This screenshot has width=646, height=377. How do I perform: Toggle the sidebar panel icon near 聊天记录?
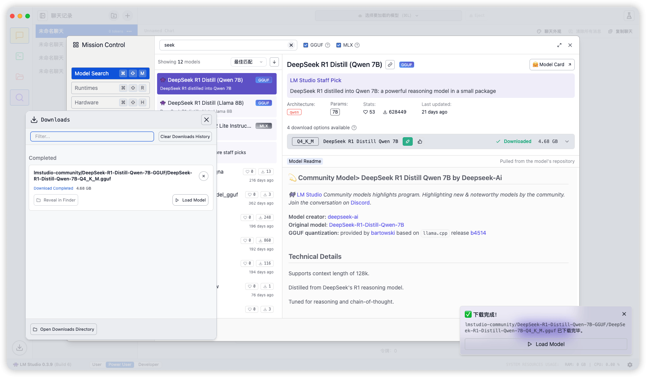[43, 16]
